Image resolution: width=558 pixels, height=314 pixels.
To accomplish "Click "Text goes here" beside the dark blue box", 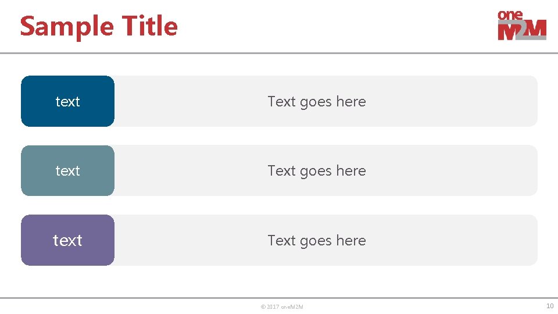I will click(x=316, y=101).
